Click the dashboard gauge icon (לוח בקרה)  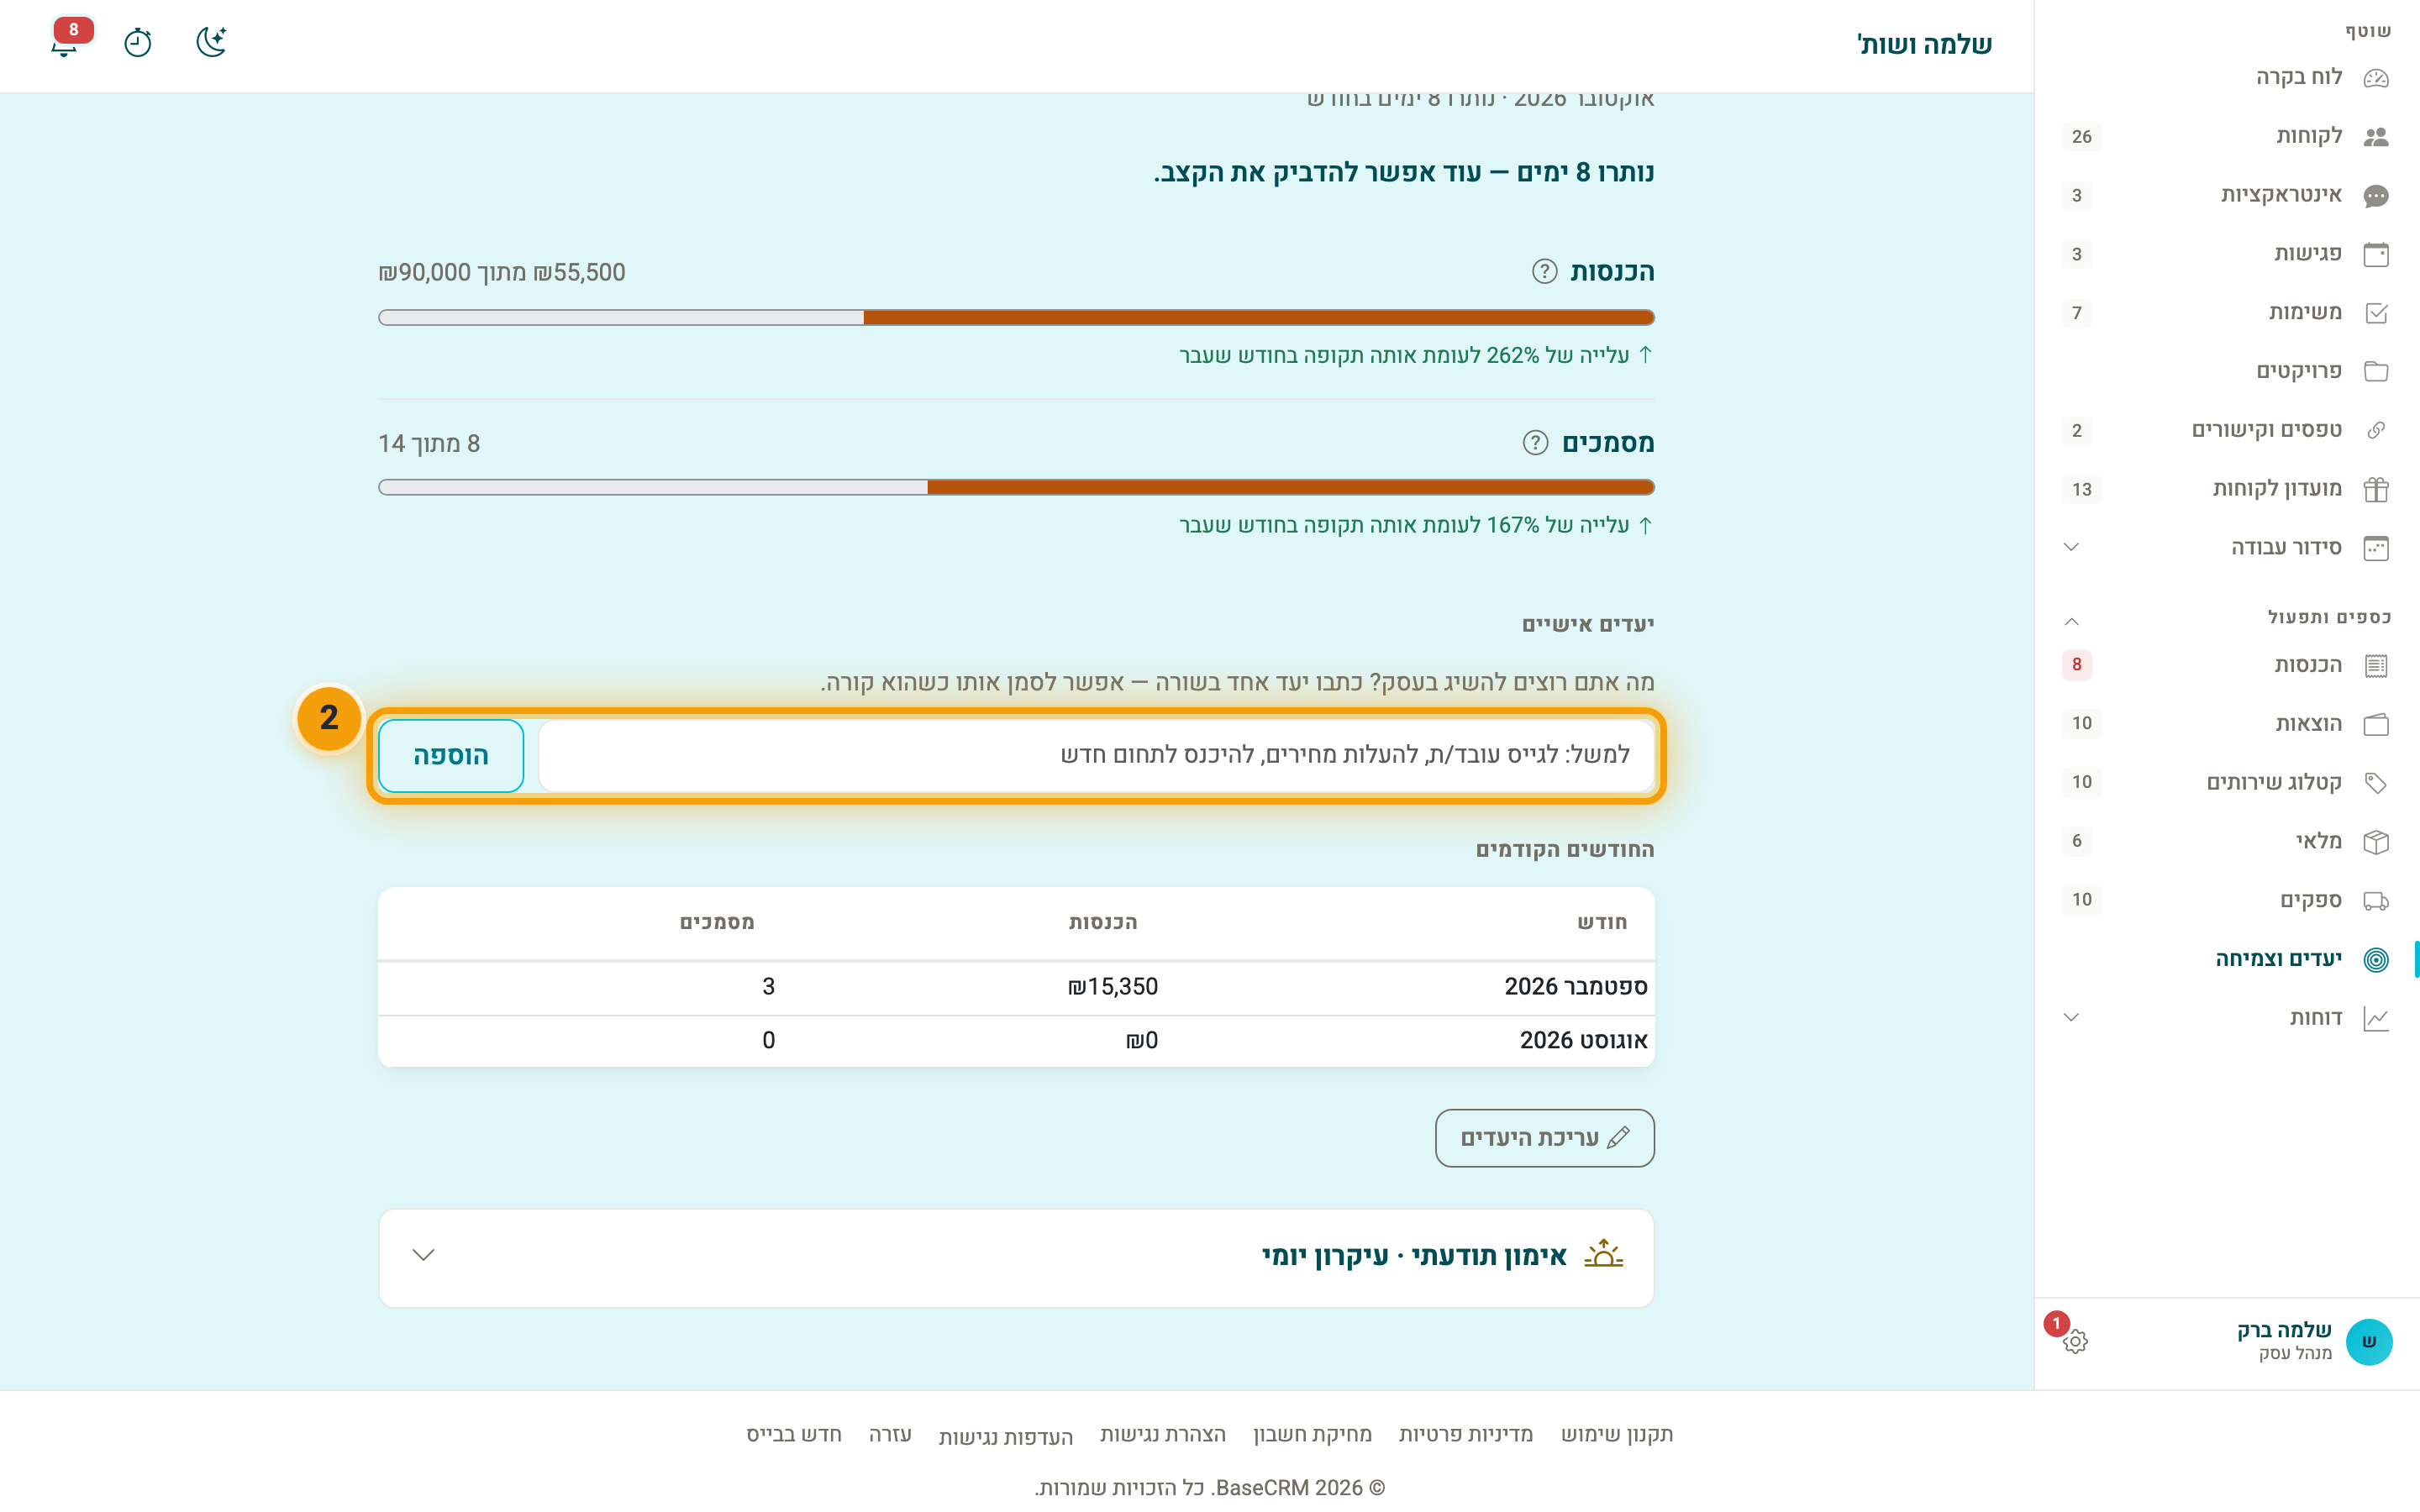(x=2376, y=78)
